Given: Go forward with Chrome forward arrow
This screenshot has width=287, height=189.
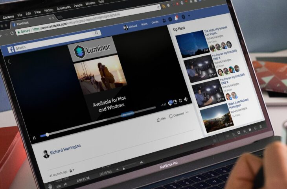Looking at the screenshot, I should [x=6, y=35].
